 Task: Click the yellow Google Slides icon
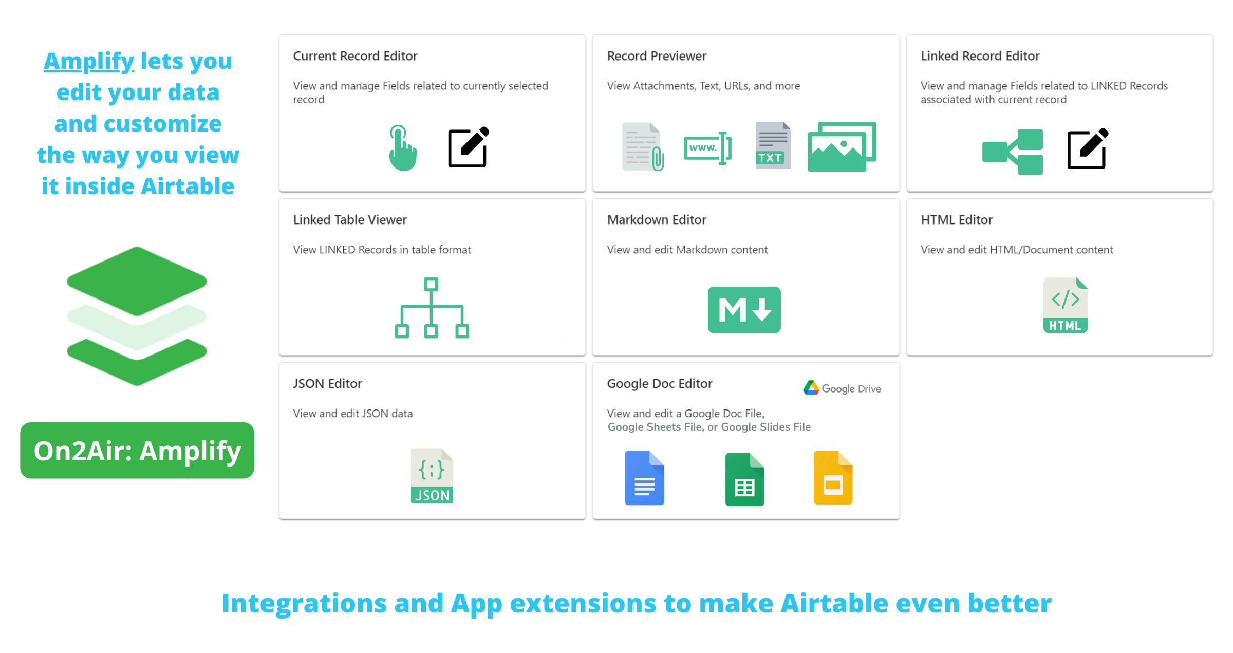point(833,478)
